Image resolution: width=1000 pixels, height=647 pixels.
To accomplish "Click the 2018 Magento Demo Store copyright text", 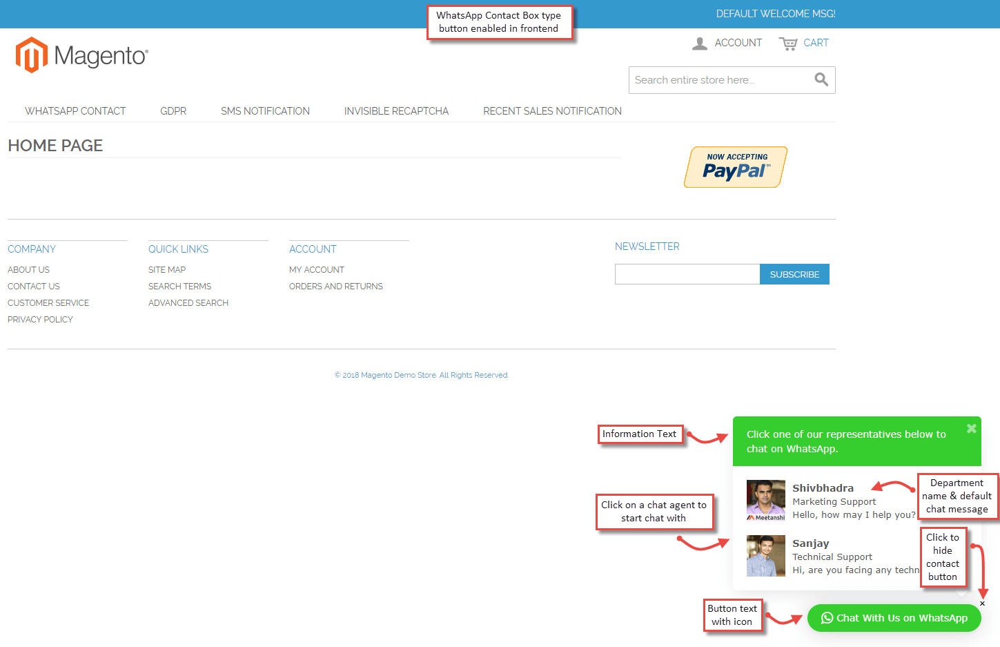I will tap(422, 376).
